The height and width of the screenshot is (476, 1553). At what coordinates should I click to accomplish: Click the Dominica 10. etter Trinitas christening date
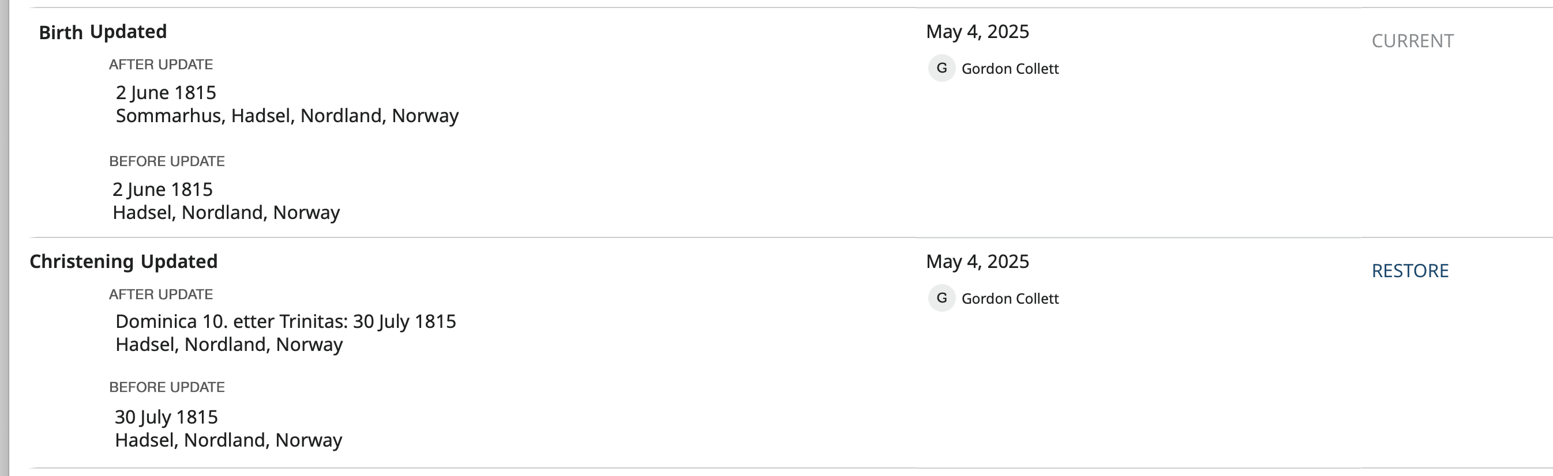[286, 322]
